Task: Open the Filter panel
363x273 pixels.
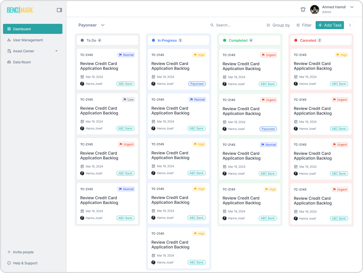Action: point(304,25)
